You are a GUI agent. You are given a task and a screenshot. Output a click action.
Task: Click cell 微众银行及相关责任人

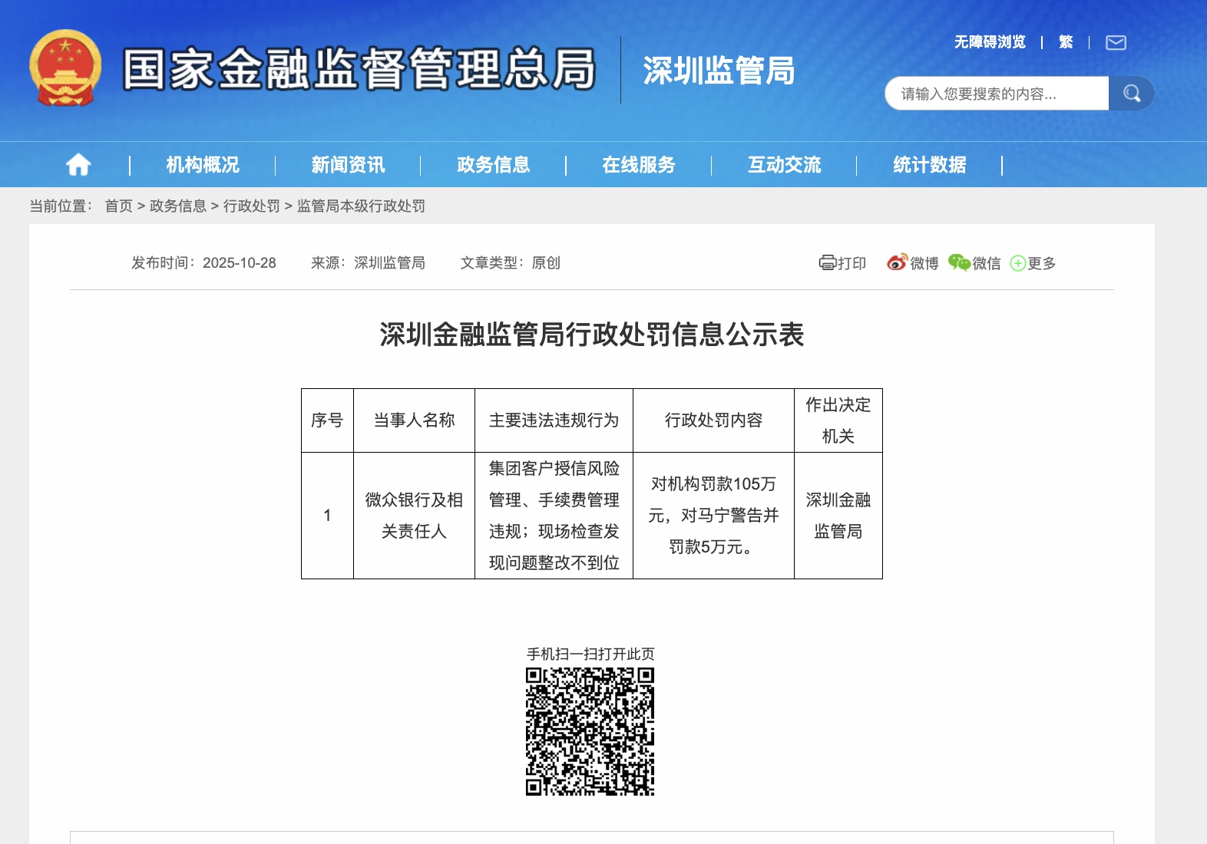[414, 516]
